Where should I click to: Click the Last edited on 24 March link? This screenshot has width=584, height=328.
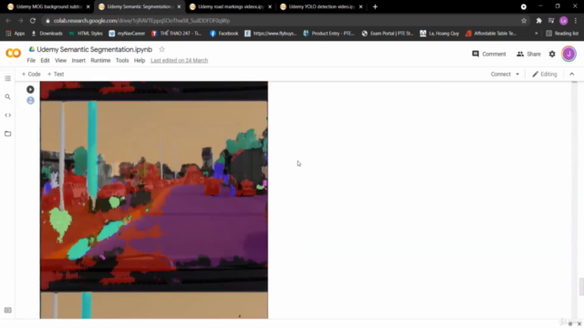179,60
